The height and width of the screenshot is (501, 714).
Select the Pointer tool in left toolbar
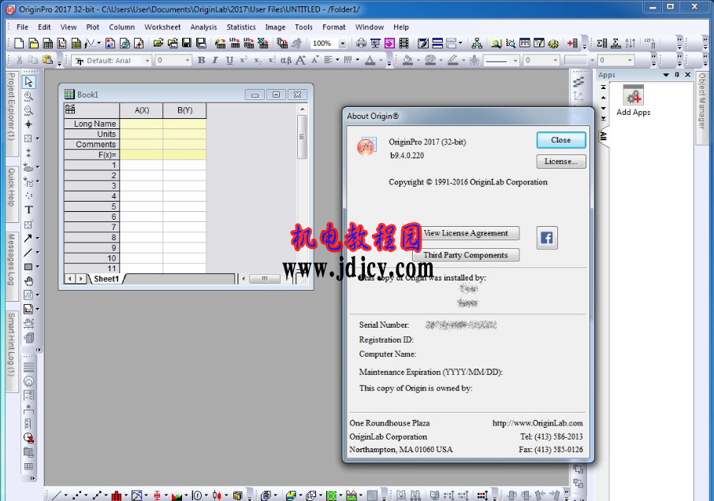tap(28, 82)
